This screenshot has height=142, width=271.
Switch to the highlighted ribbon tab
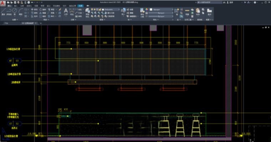80,6
